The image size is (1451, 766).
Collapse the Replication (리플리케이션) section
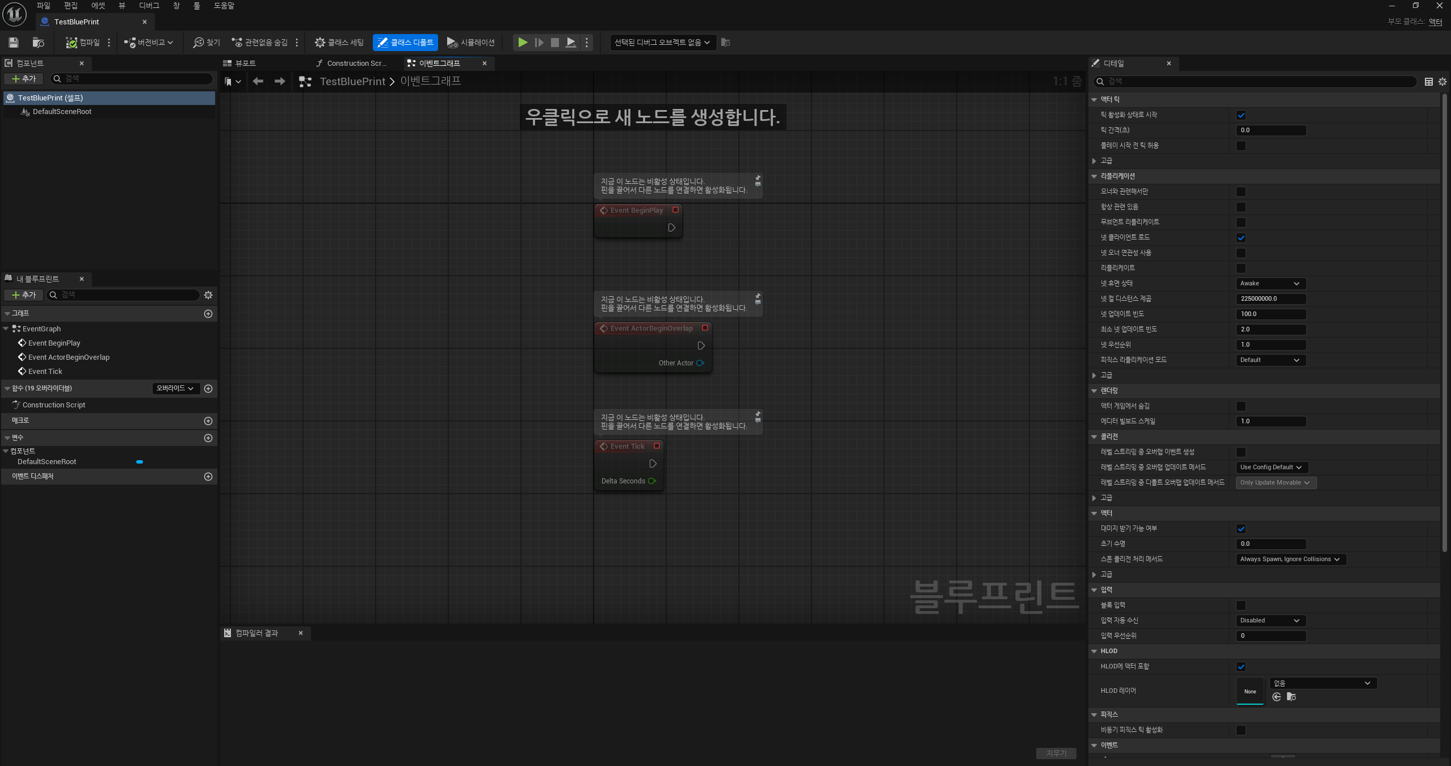[1094, 176]
